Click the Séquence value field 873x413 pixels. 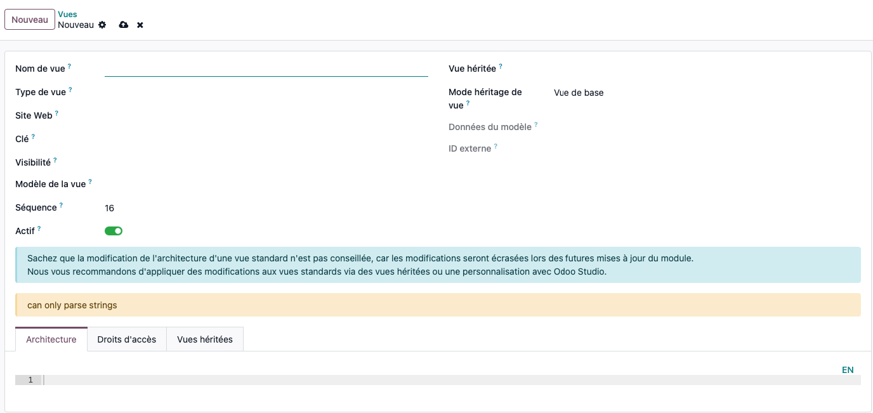tap(266, 208)
